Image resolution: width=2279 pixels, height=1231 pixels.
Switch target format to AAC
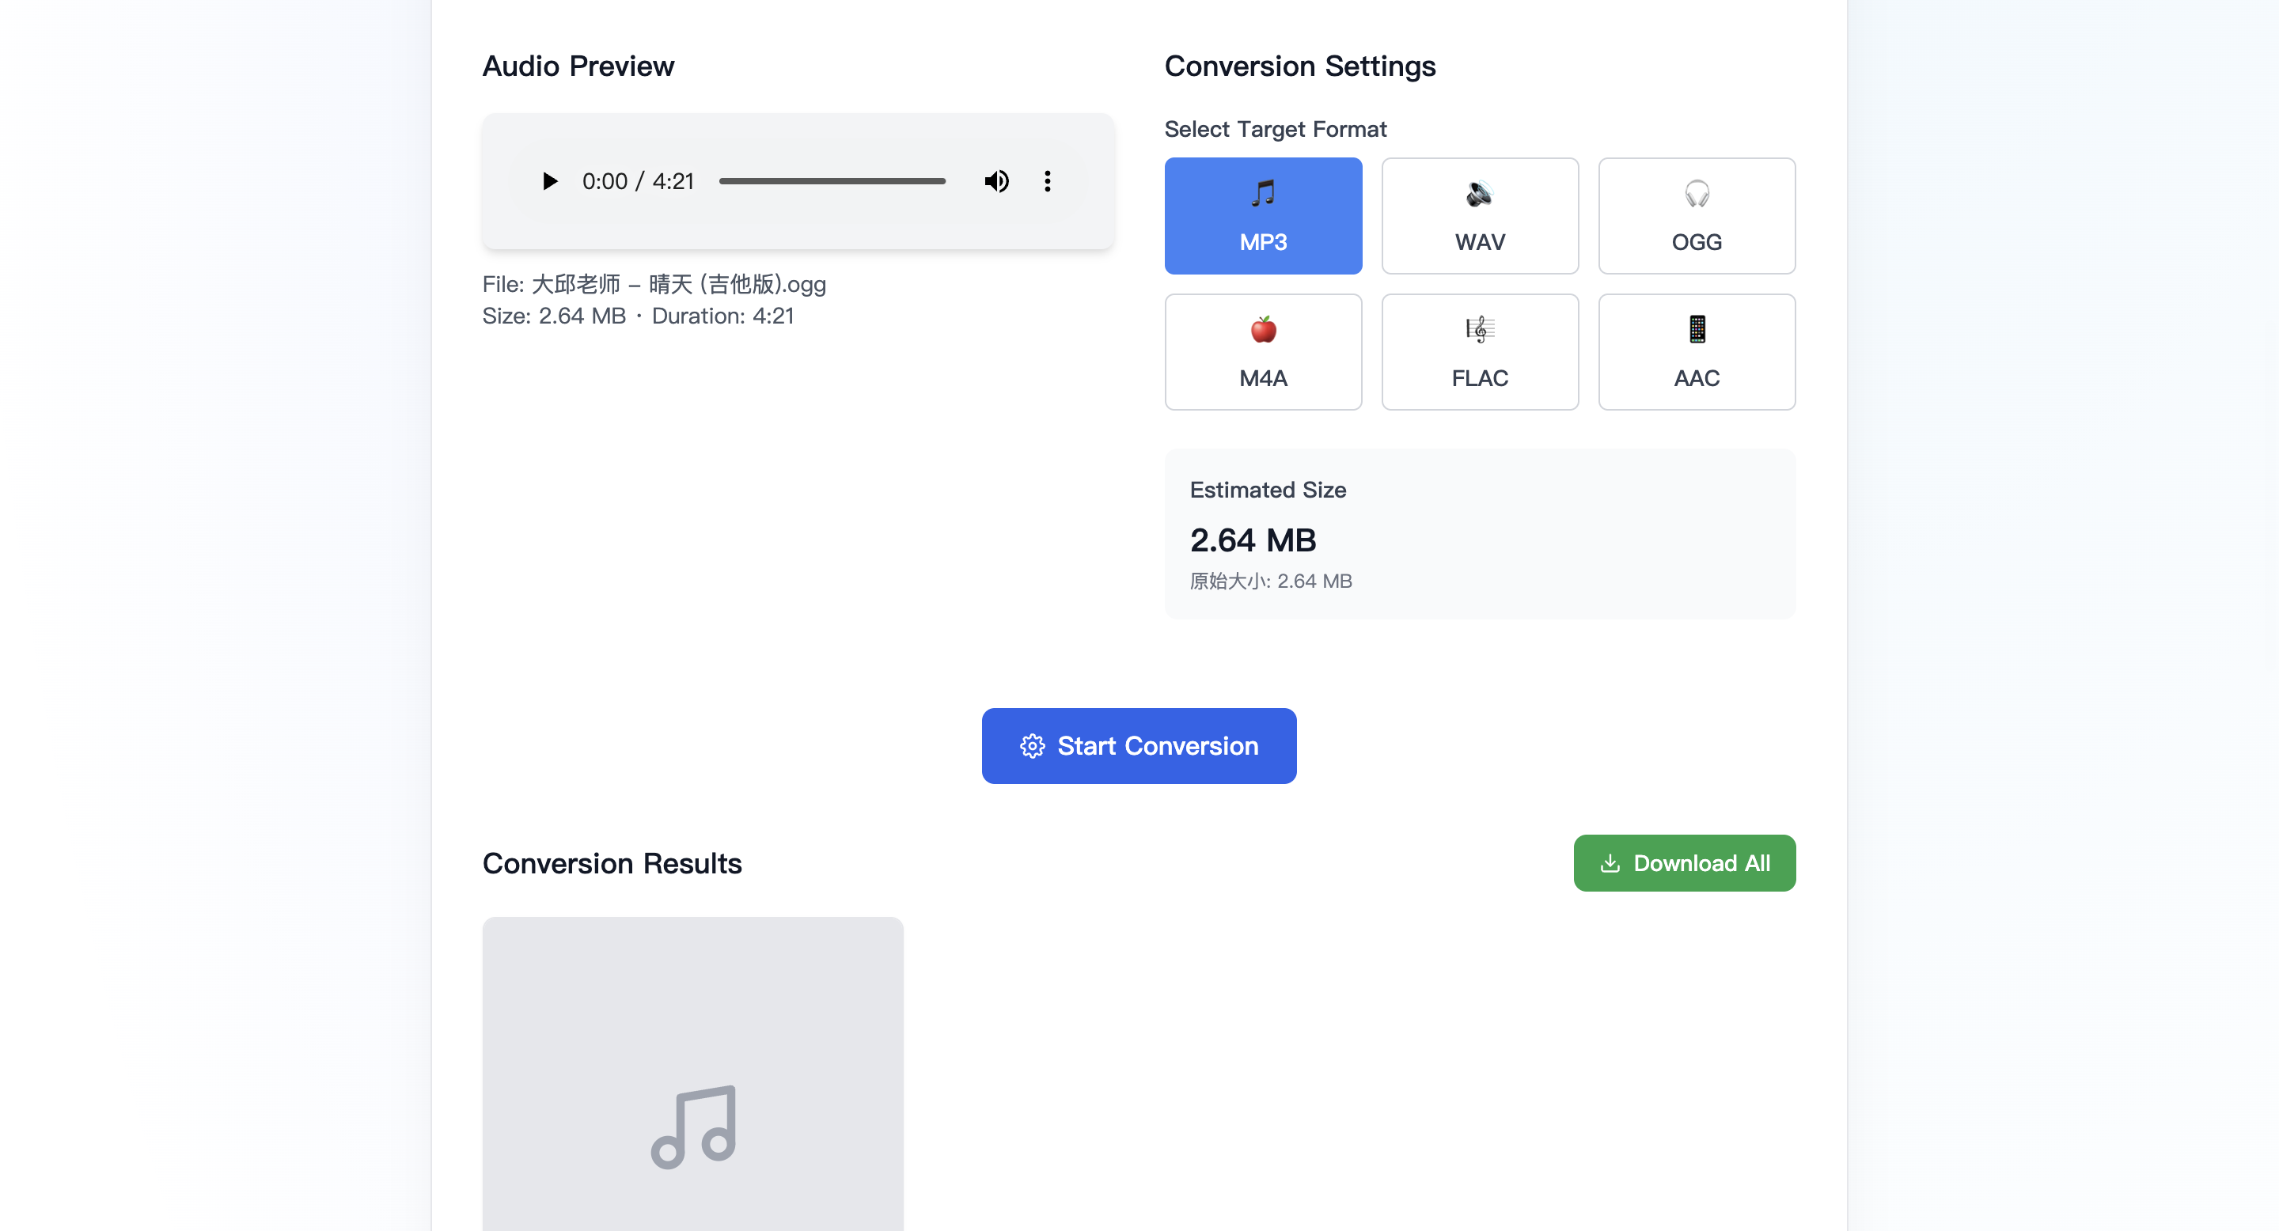[x=1696, y=351]
